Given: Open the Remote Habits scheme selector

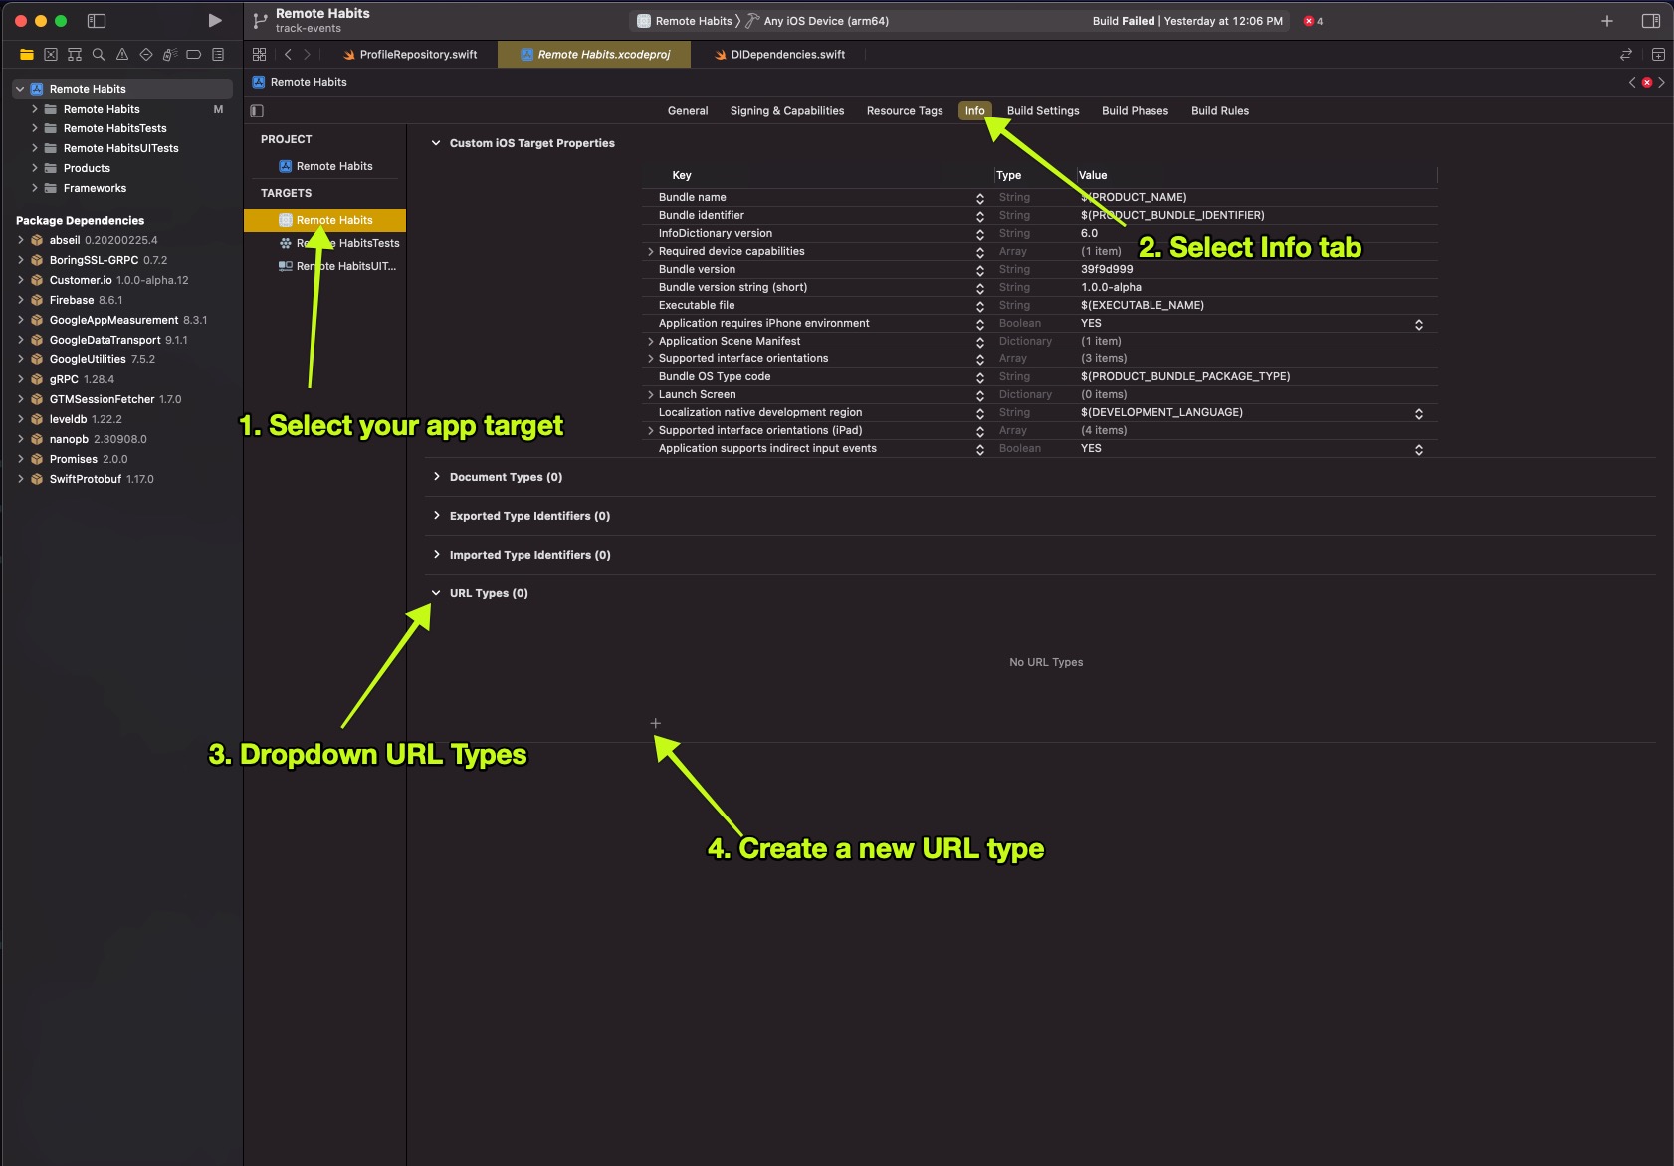Looking at the screenshot, I should coord(684,21).
